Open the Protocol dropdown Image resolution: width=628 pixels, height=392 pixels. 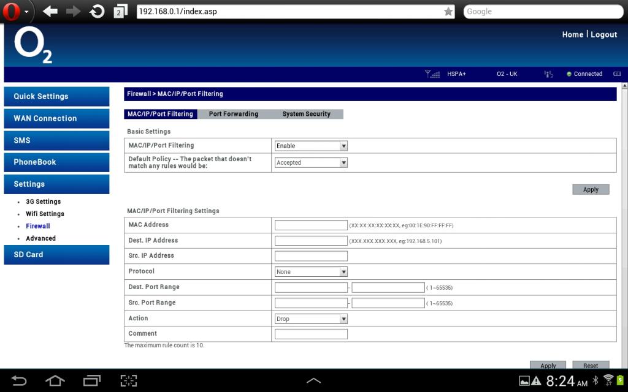click(311, 272)
